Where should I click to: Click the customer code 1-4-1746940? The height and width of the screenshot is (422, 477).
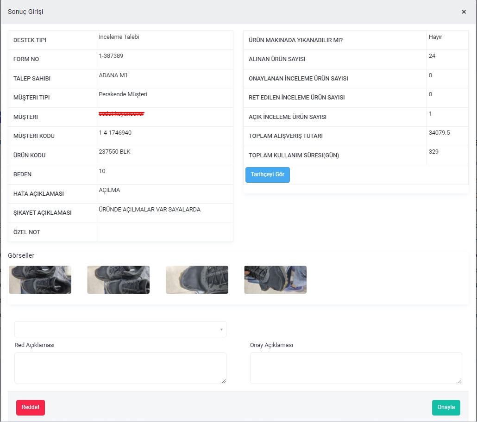(115, 133)
